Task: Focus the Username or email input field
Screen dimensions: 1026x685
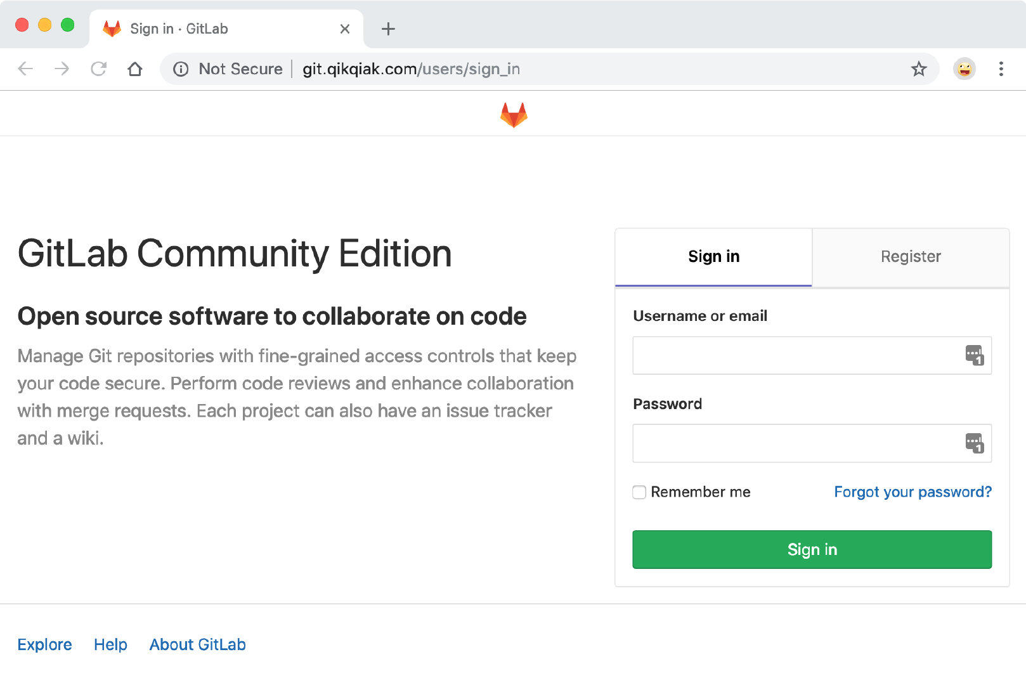Action: coord(812,355)
